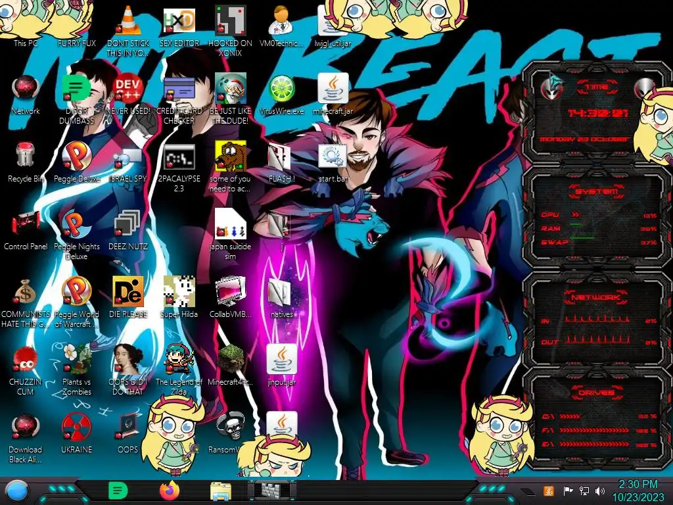Viewport: 673px width, 505px height.
Task: Select The Legend of Zilda shortcut
Action: point(179,370)
